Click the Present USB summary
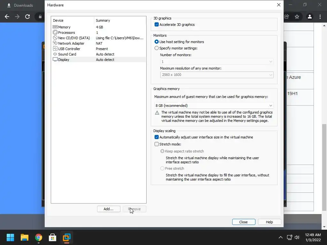Image resolution: width=327 pixels, height=245 pixels. [102, 49]
